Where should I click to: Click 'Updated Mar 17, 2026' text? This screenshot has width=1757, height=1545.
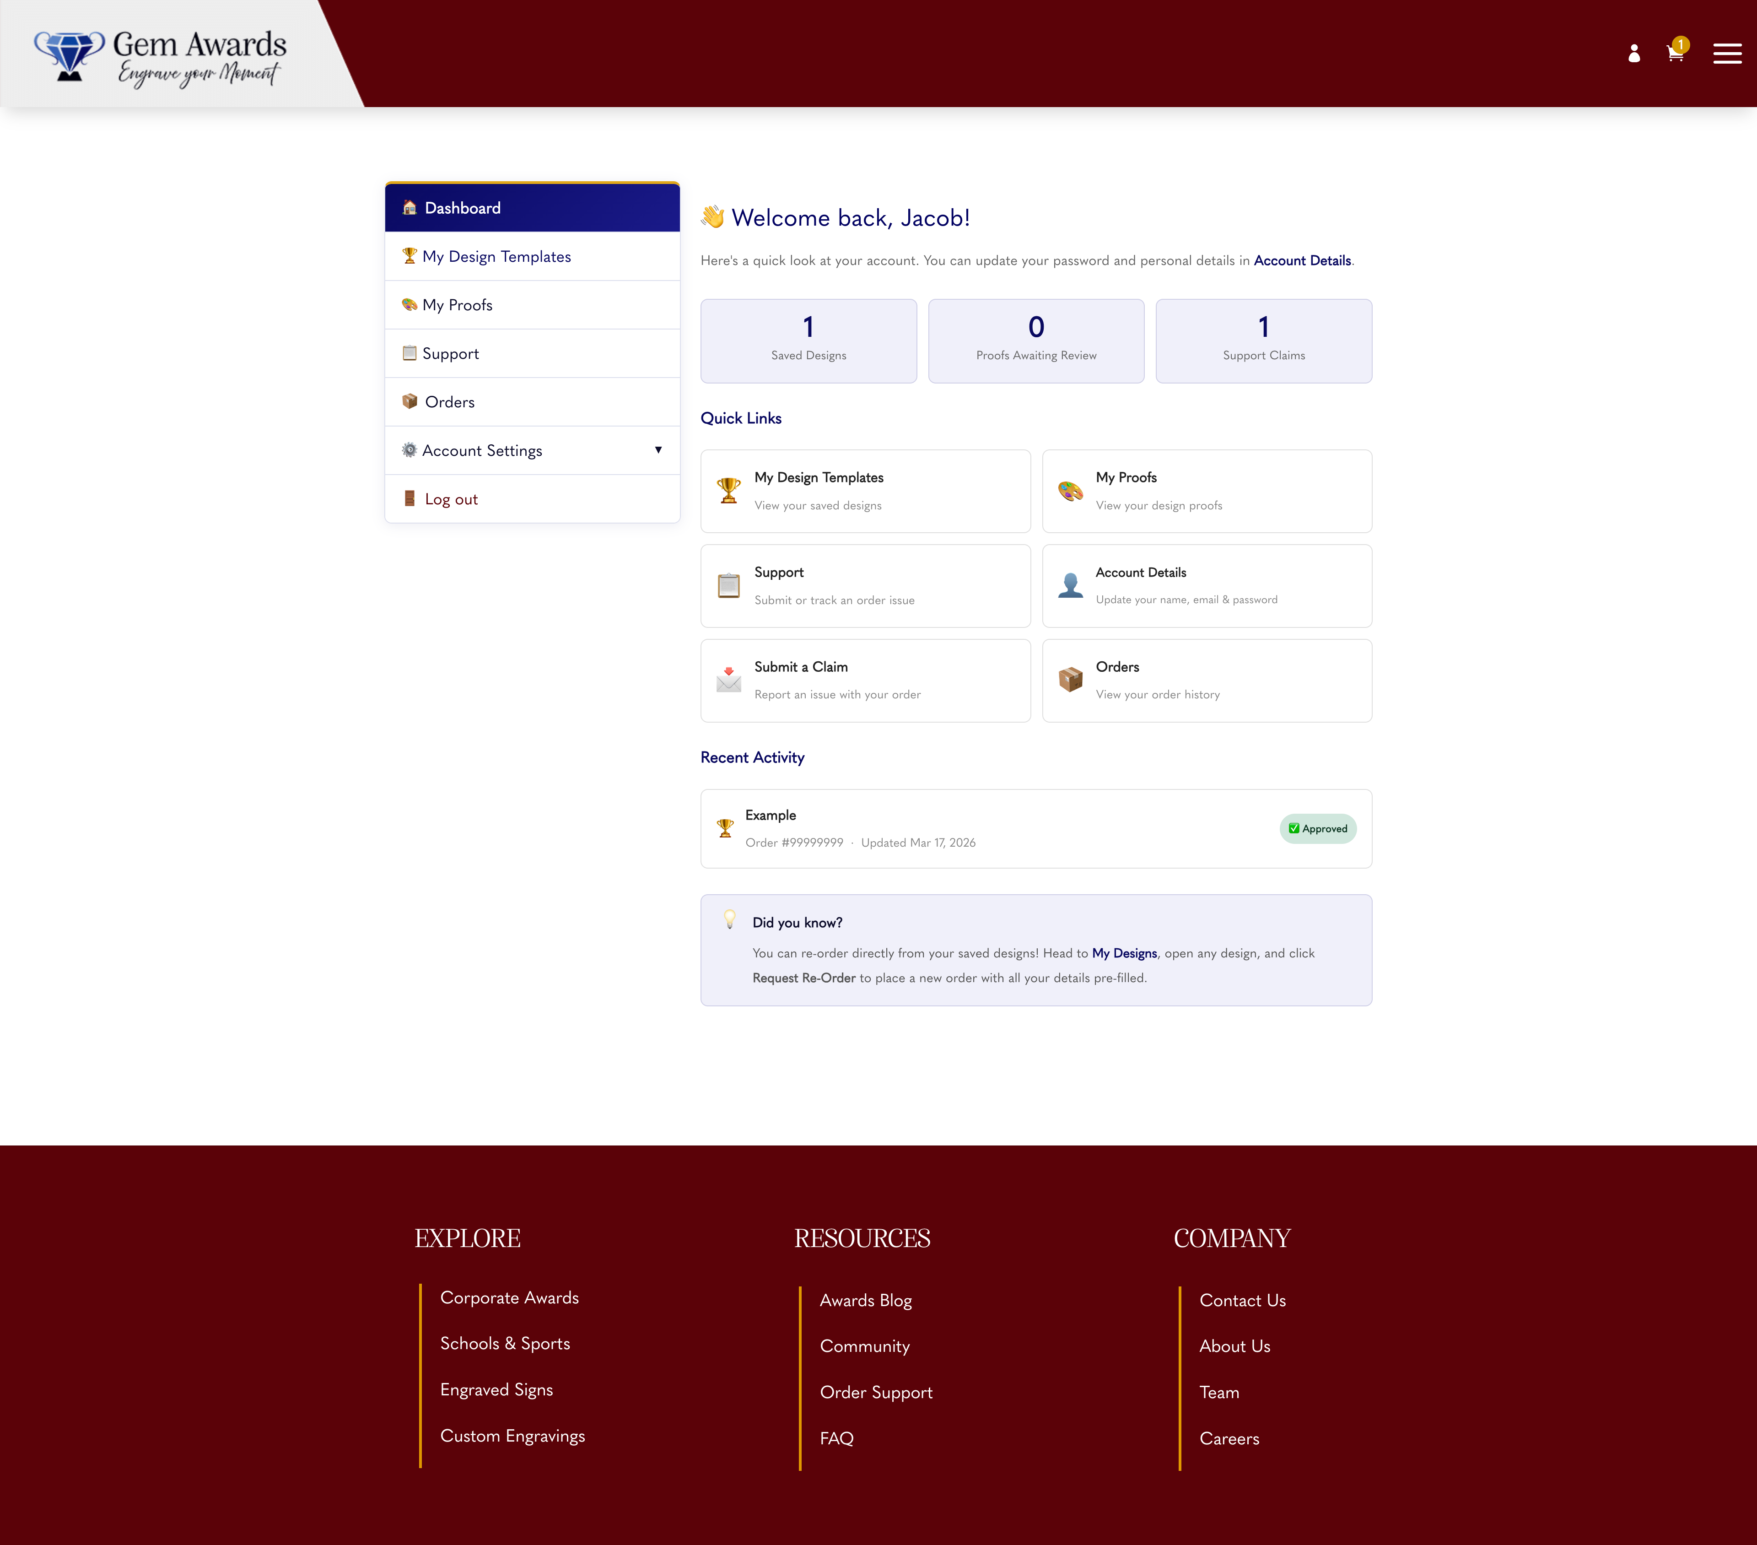[x=918, y=843]
